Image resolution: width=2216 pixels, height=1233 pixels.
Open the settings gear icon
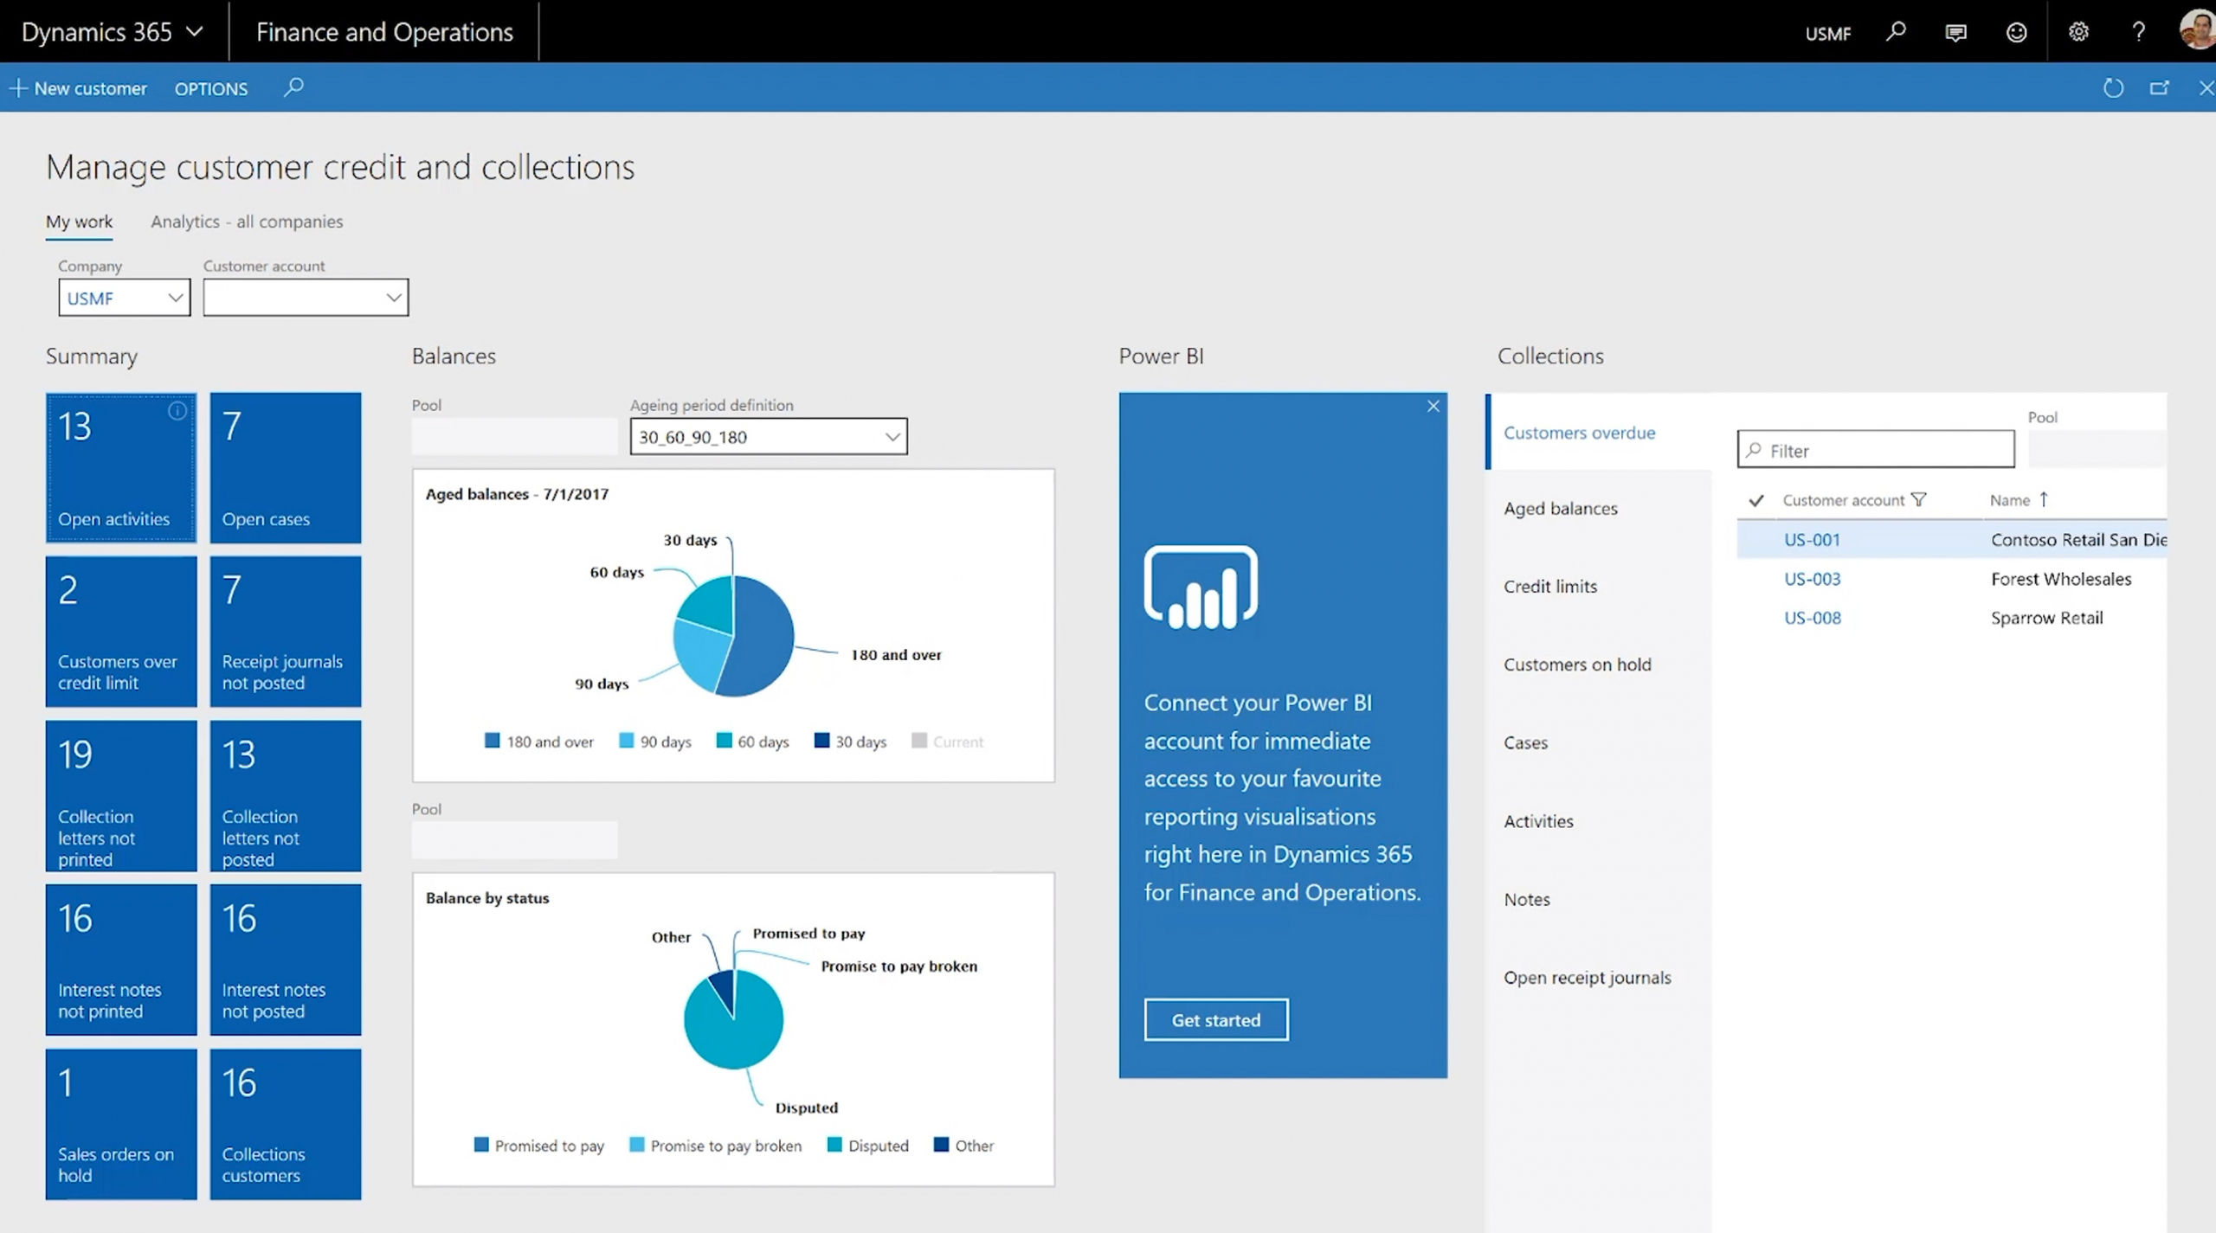point(2078,32)
